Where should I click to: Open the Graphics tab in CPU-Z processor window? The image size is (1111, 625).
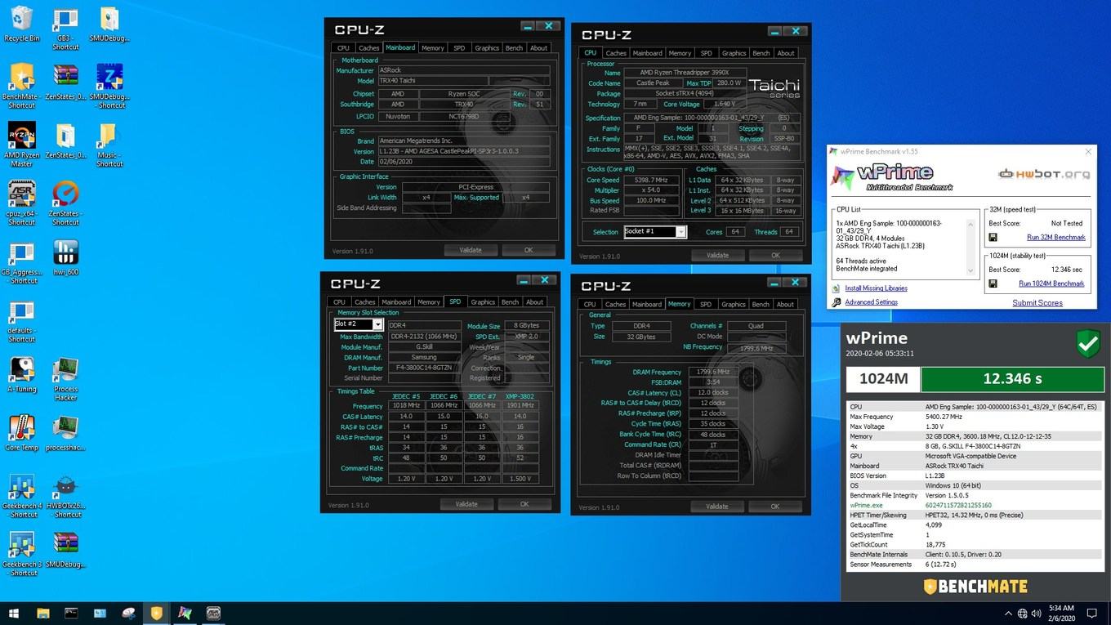tap(734, 53)
